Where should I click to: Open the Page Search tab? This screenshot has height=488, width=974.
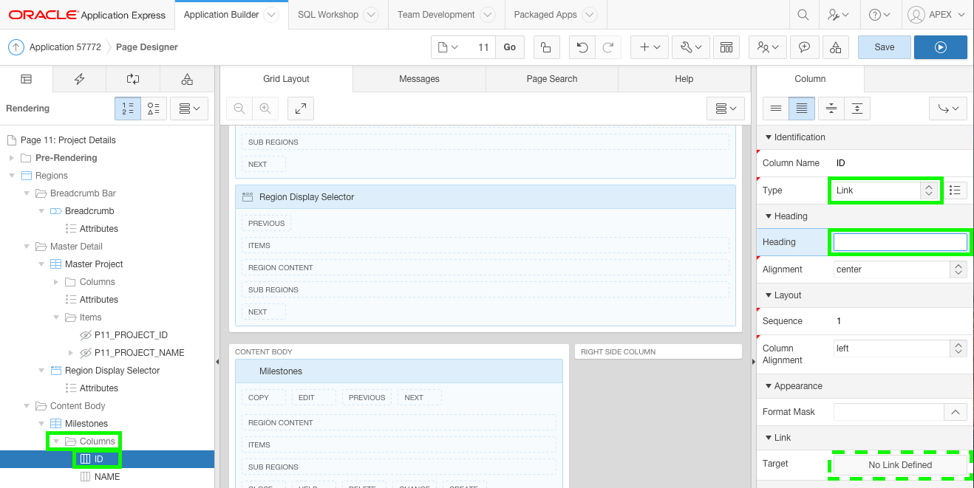(552, 79)
